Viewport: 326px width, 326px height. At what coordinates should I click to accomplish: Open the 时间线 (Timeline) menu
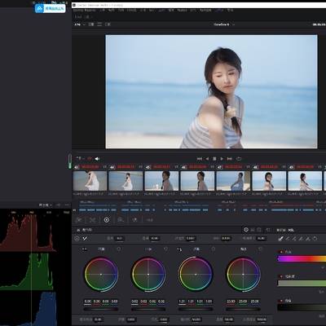point(132,11)
